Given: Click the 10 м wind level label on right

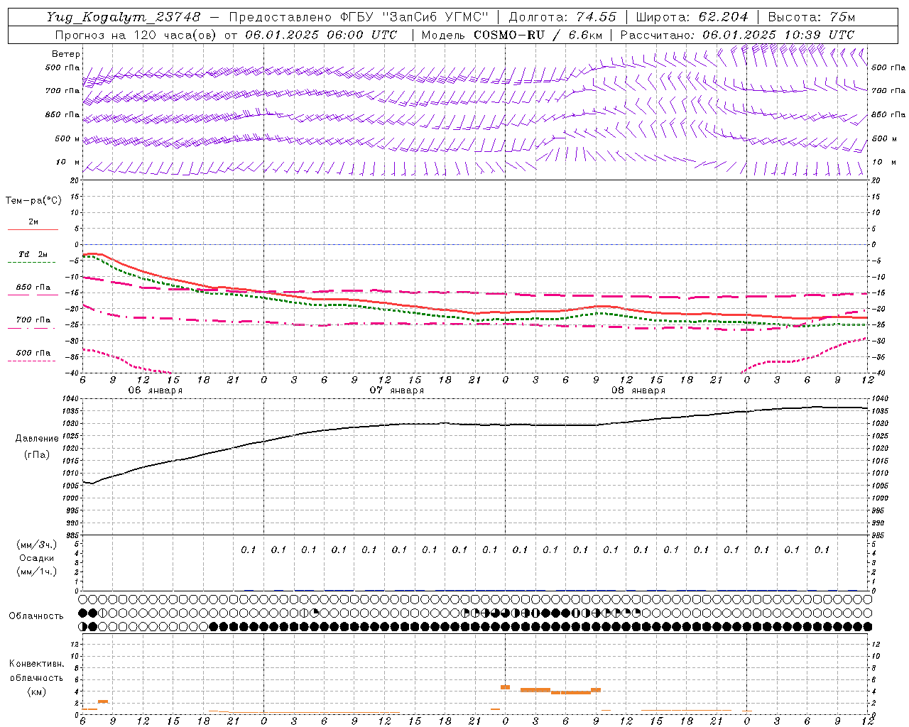Looking at the screenshot, I should pos(883,162).
